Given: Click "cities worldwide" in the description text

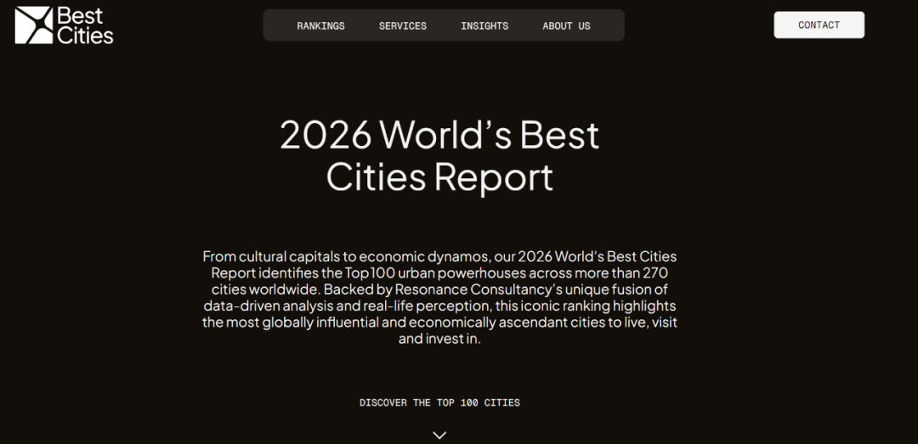Looking at the screenshot, I should point(265,289).
